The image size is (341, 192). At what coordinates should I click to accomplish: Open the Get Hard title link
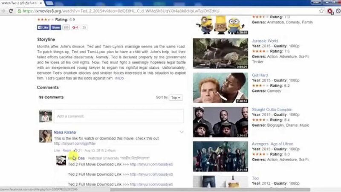coord(260,75)
